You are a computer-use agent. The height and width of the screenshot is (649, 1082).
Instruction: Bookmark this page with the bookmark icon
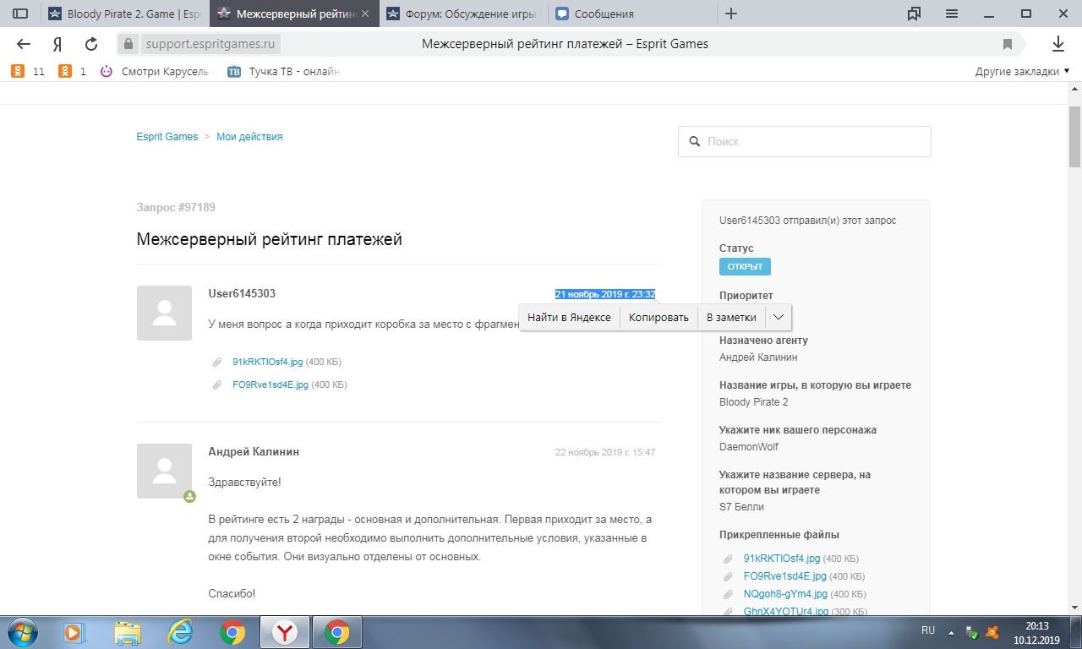click(1007, 44)
